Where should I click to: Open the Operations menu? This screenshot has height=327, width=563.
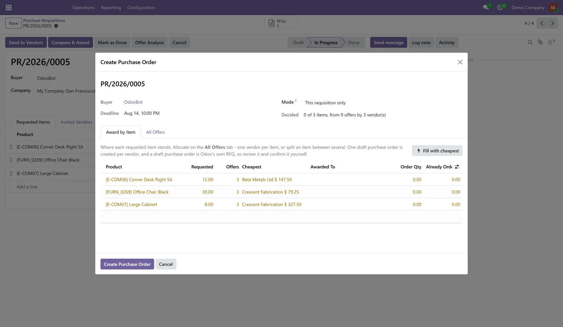pyautogui.click(x=83, y=8)
